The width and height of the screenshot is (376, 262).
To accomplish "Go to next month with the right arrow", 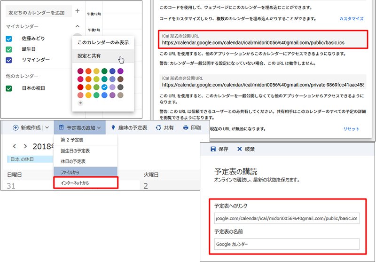I will point(25,146).
